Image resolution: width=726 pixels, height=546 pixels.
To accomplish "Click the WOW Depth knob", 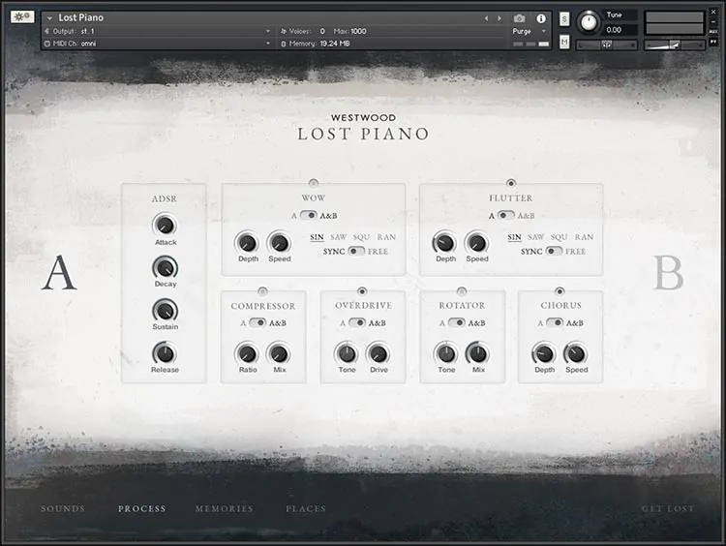I will click(x=247, y=243).
